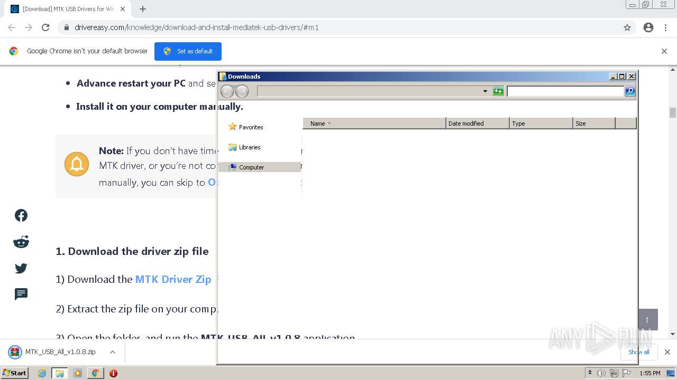Viewport: 677px width, 380px height.
Task: Launch Internet Explorer from taskbar
Action: pos(42,373)
